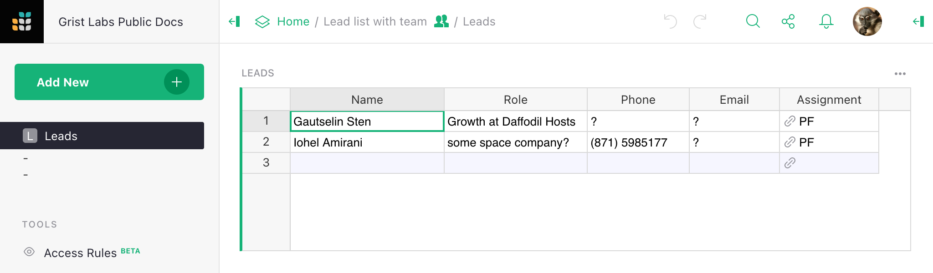Select the cell containing Iohel Amirani
The height and width of the screenshot is (273, 933).
point(367,142)
